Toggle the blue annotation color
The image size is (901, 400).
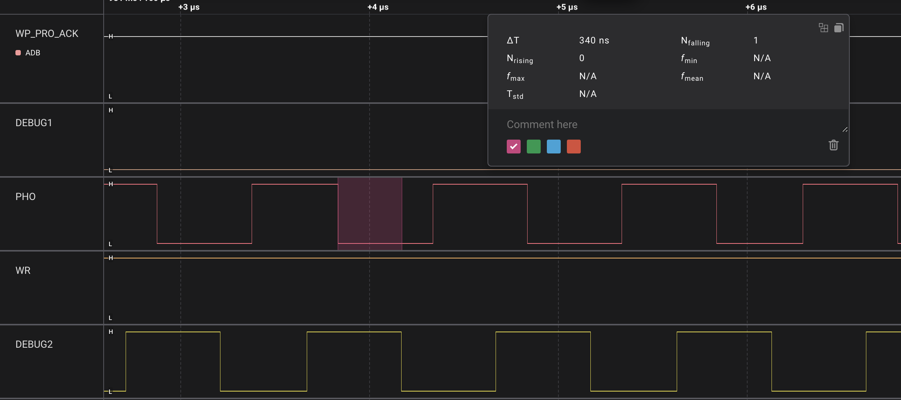click(553, 147)
